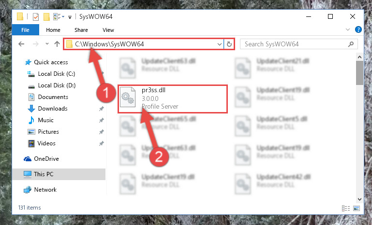372x225 pixels.
Task: Click the Back navigation arrow
Action: pos(22,44)
